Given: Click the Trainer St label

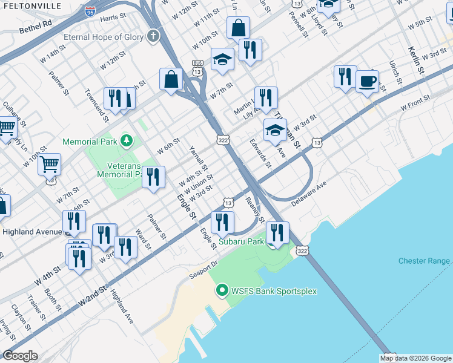Looking at the screenshot, I should point(37,307).
